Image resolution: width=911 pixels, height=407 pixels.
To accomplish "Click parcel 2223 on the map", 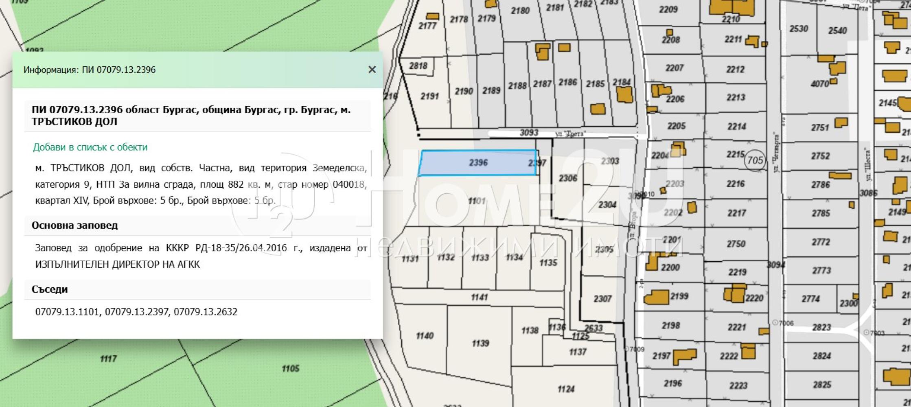I will 738,386.
